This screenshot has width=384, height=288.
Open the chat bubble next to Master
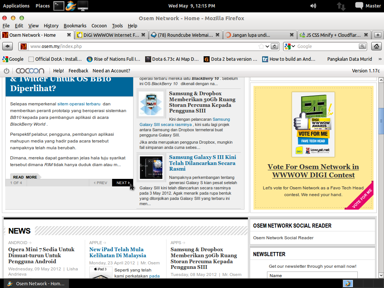click(x=359, y=6)
